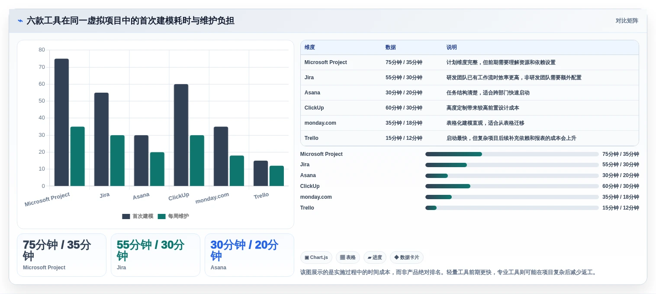The height and width of the screenshot is (294, 656).
Task: Click monday.com cell in the table
Action: [x=320, y=123]
